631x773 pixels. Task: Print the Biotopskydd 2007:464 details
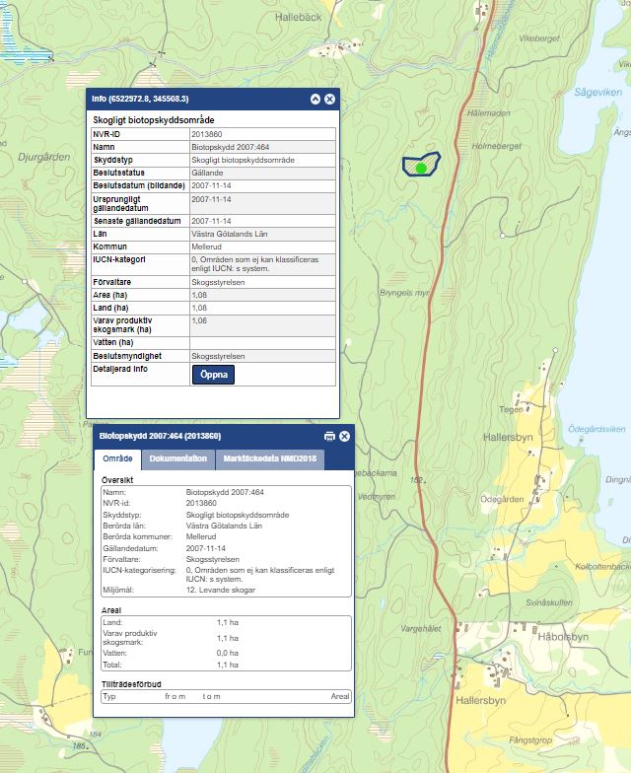[x=329, y=436]
